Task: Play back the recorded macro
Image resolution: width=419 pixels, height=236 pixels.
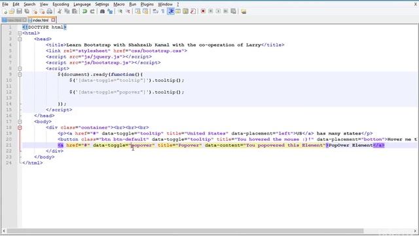Action: (x=218, y=12)
